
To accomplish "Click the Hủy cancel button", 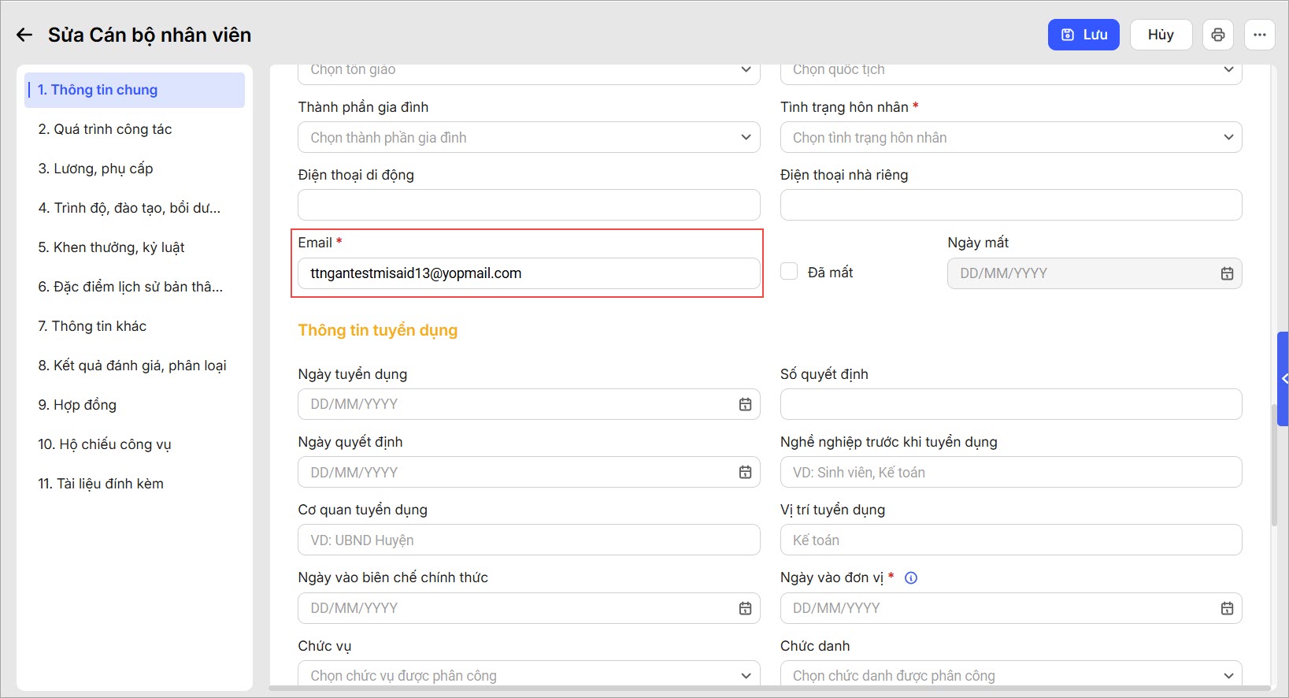I will pos(1160,35).
